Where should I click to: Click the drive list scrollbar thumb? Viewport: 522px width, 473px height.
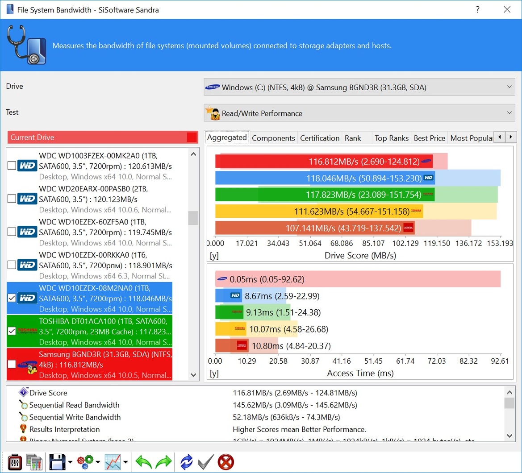[193, 218]
